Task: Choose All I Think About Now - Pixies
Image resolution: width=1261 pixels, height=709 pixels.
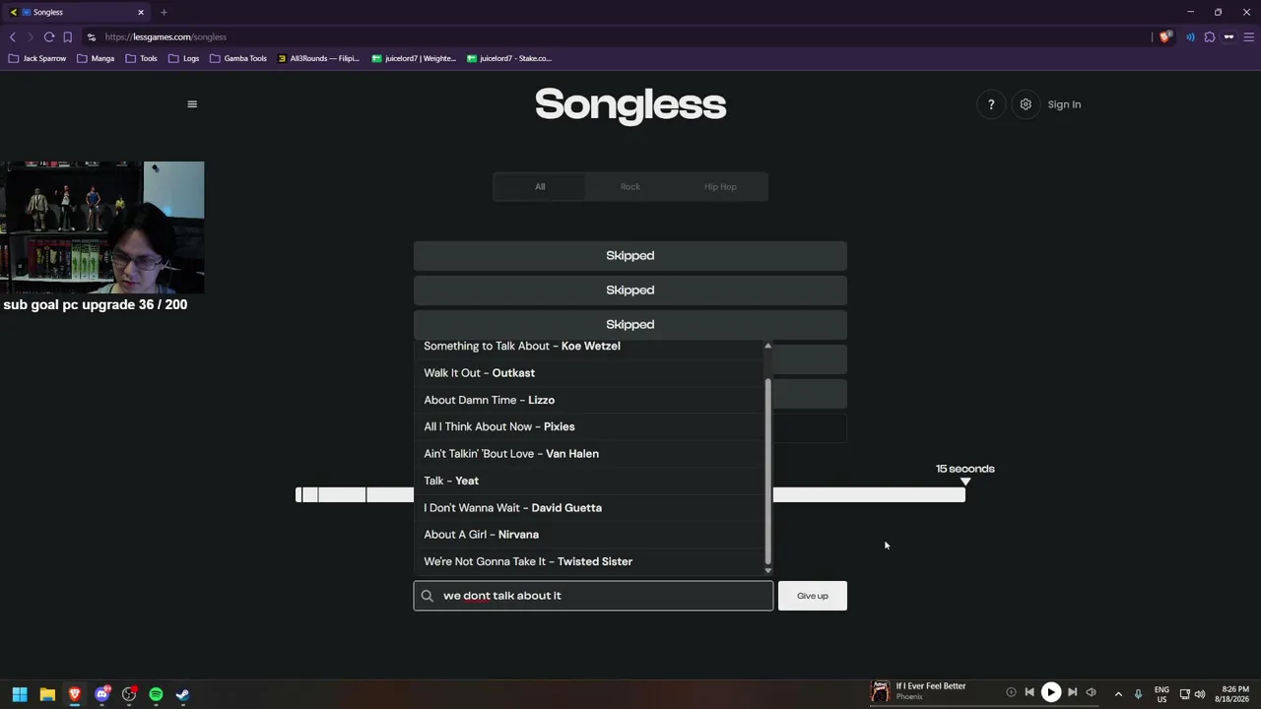Action: (x=588, y=426)
